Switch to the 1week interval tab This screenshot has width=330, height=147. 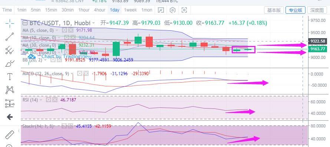point(130,10)
